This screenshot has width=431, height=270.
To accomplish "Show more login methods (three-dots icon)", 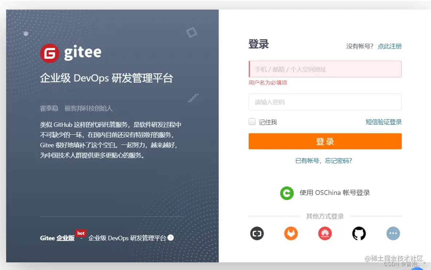I will (393, 234).
